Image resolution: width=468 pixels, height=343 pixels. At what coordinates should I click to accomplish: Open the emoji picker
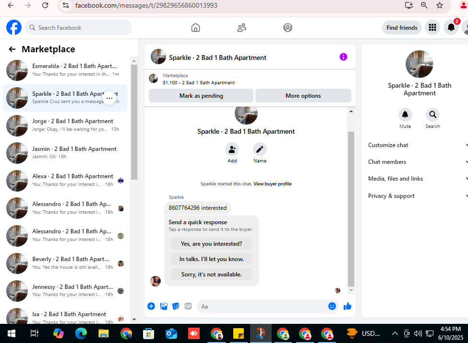[332, 306]
